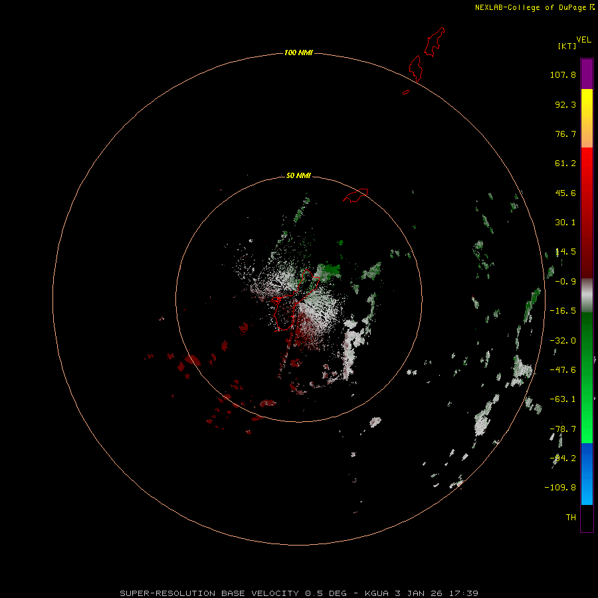This screenshot has height=598, width=598.
Task: Click the 30.1 legend value
Action: (565, 223)
